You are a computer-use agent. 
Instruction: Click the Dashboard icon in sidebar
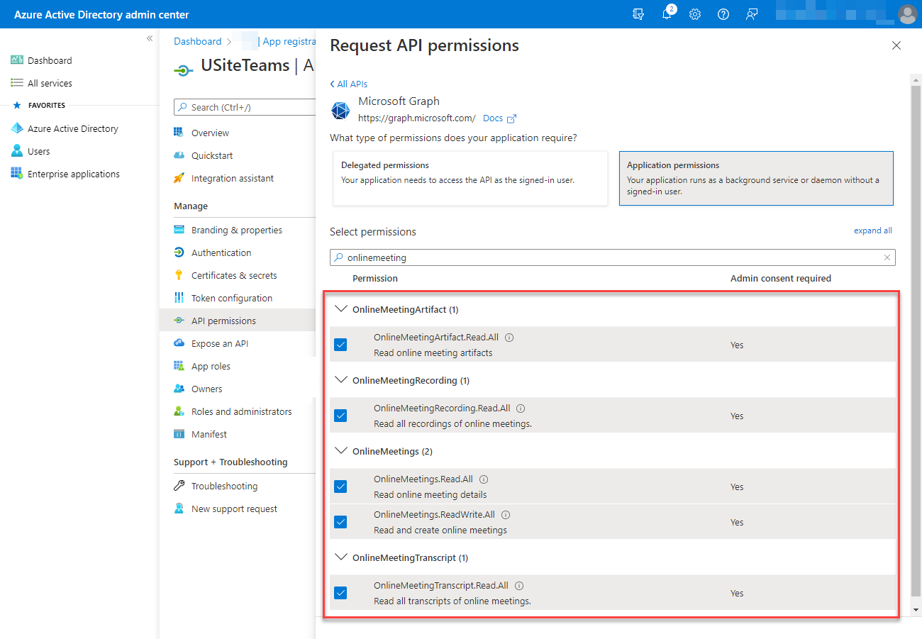click(x=17, y=60)
